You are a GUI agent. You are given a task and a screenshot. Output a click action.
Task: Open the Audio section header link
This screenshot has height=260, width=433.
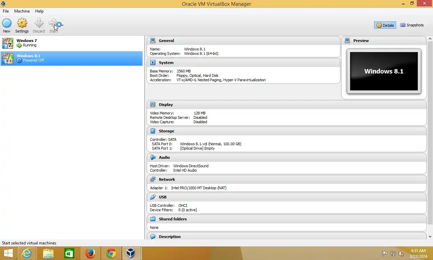[164, 157]
